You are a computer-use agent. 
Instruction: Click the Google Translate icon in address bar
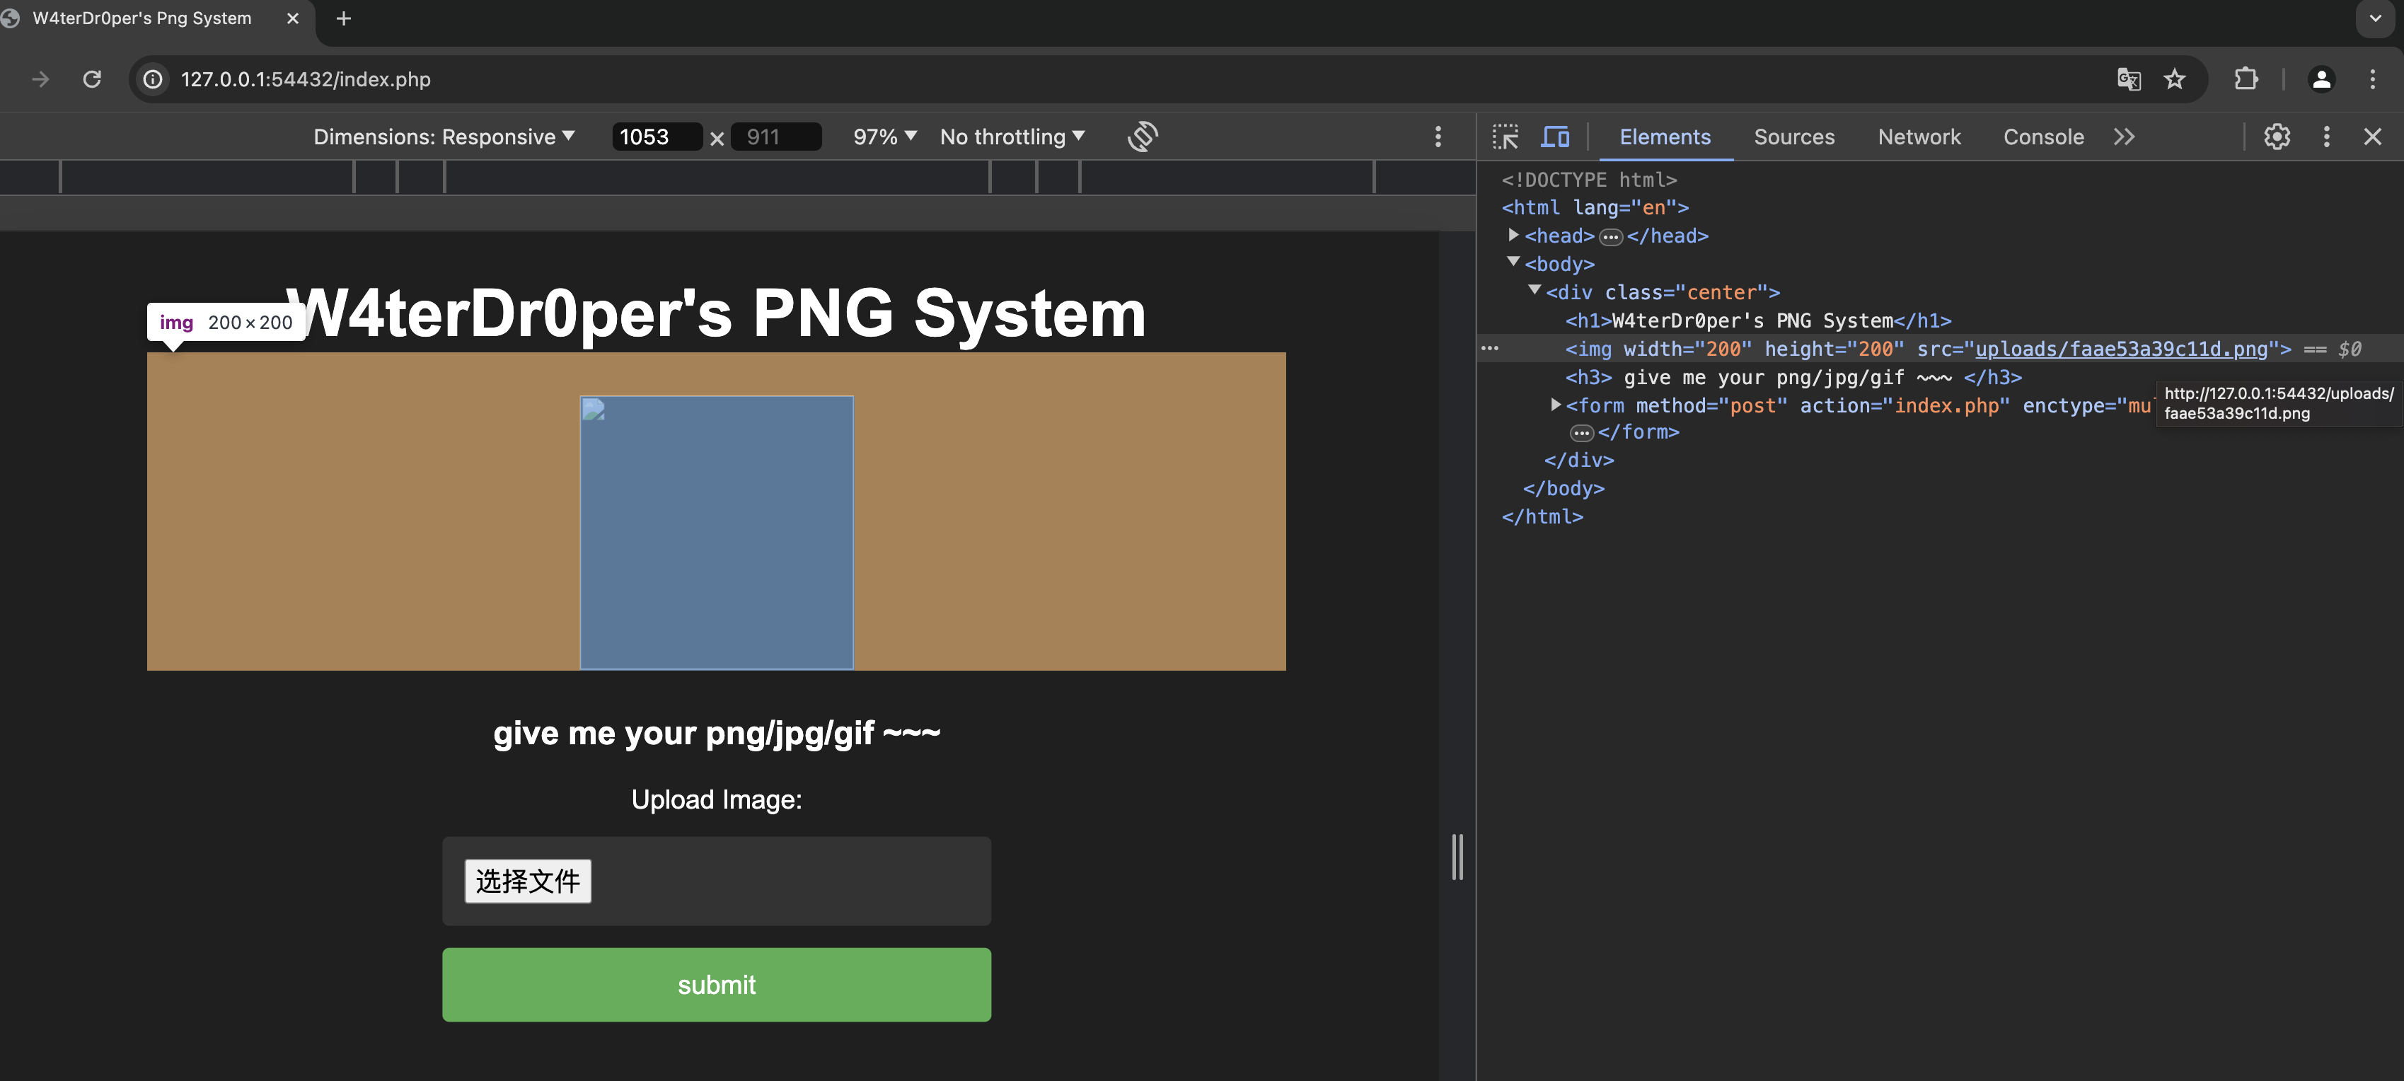(2128, 79)
